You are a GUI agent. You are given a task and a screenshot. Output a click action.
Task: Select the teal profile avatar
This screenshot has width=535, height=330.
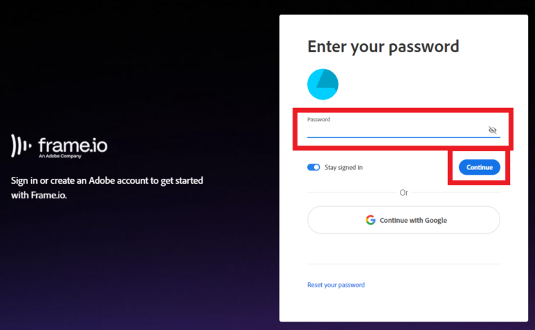[x=323, y=84]
